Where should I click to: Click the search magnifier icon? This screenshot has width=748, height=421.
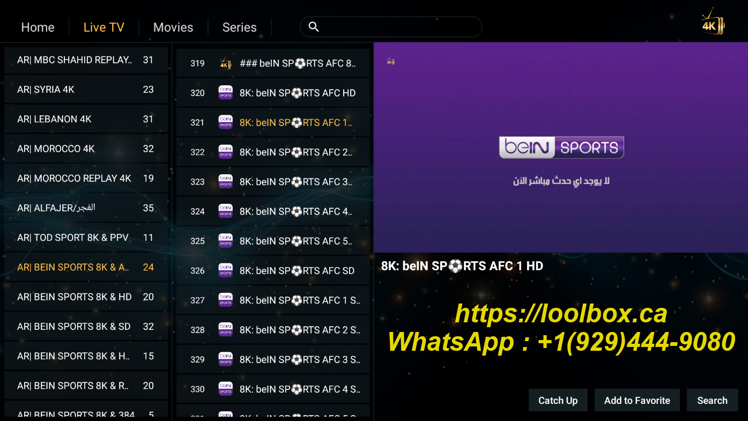314,27
